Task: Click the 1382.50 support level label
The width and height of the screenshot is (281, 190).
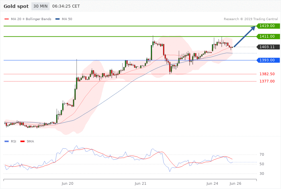Action: pyautogui.click(x=267, y=74)
